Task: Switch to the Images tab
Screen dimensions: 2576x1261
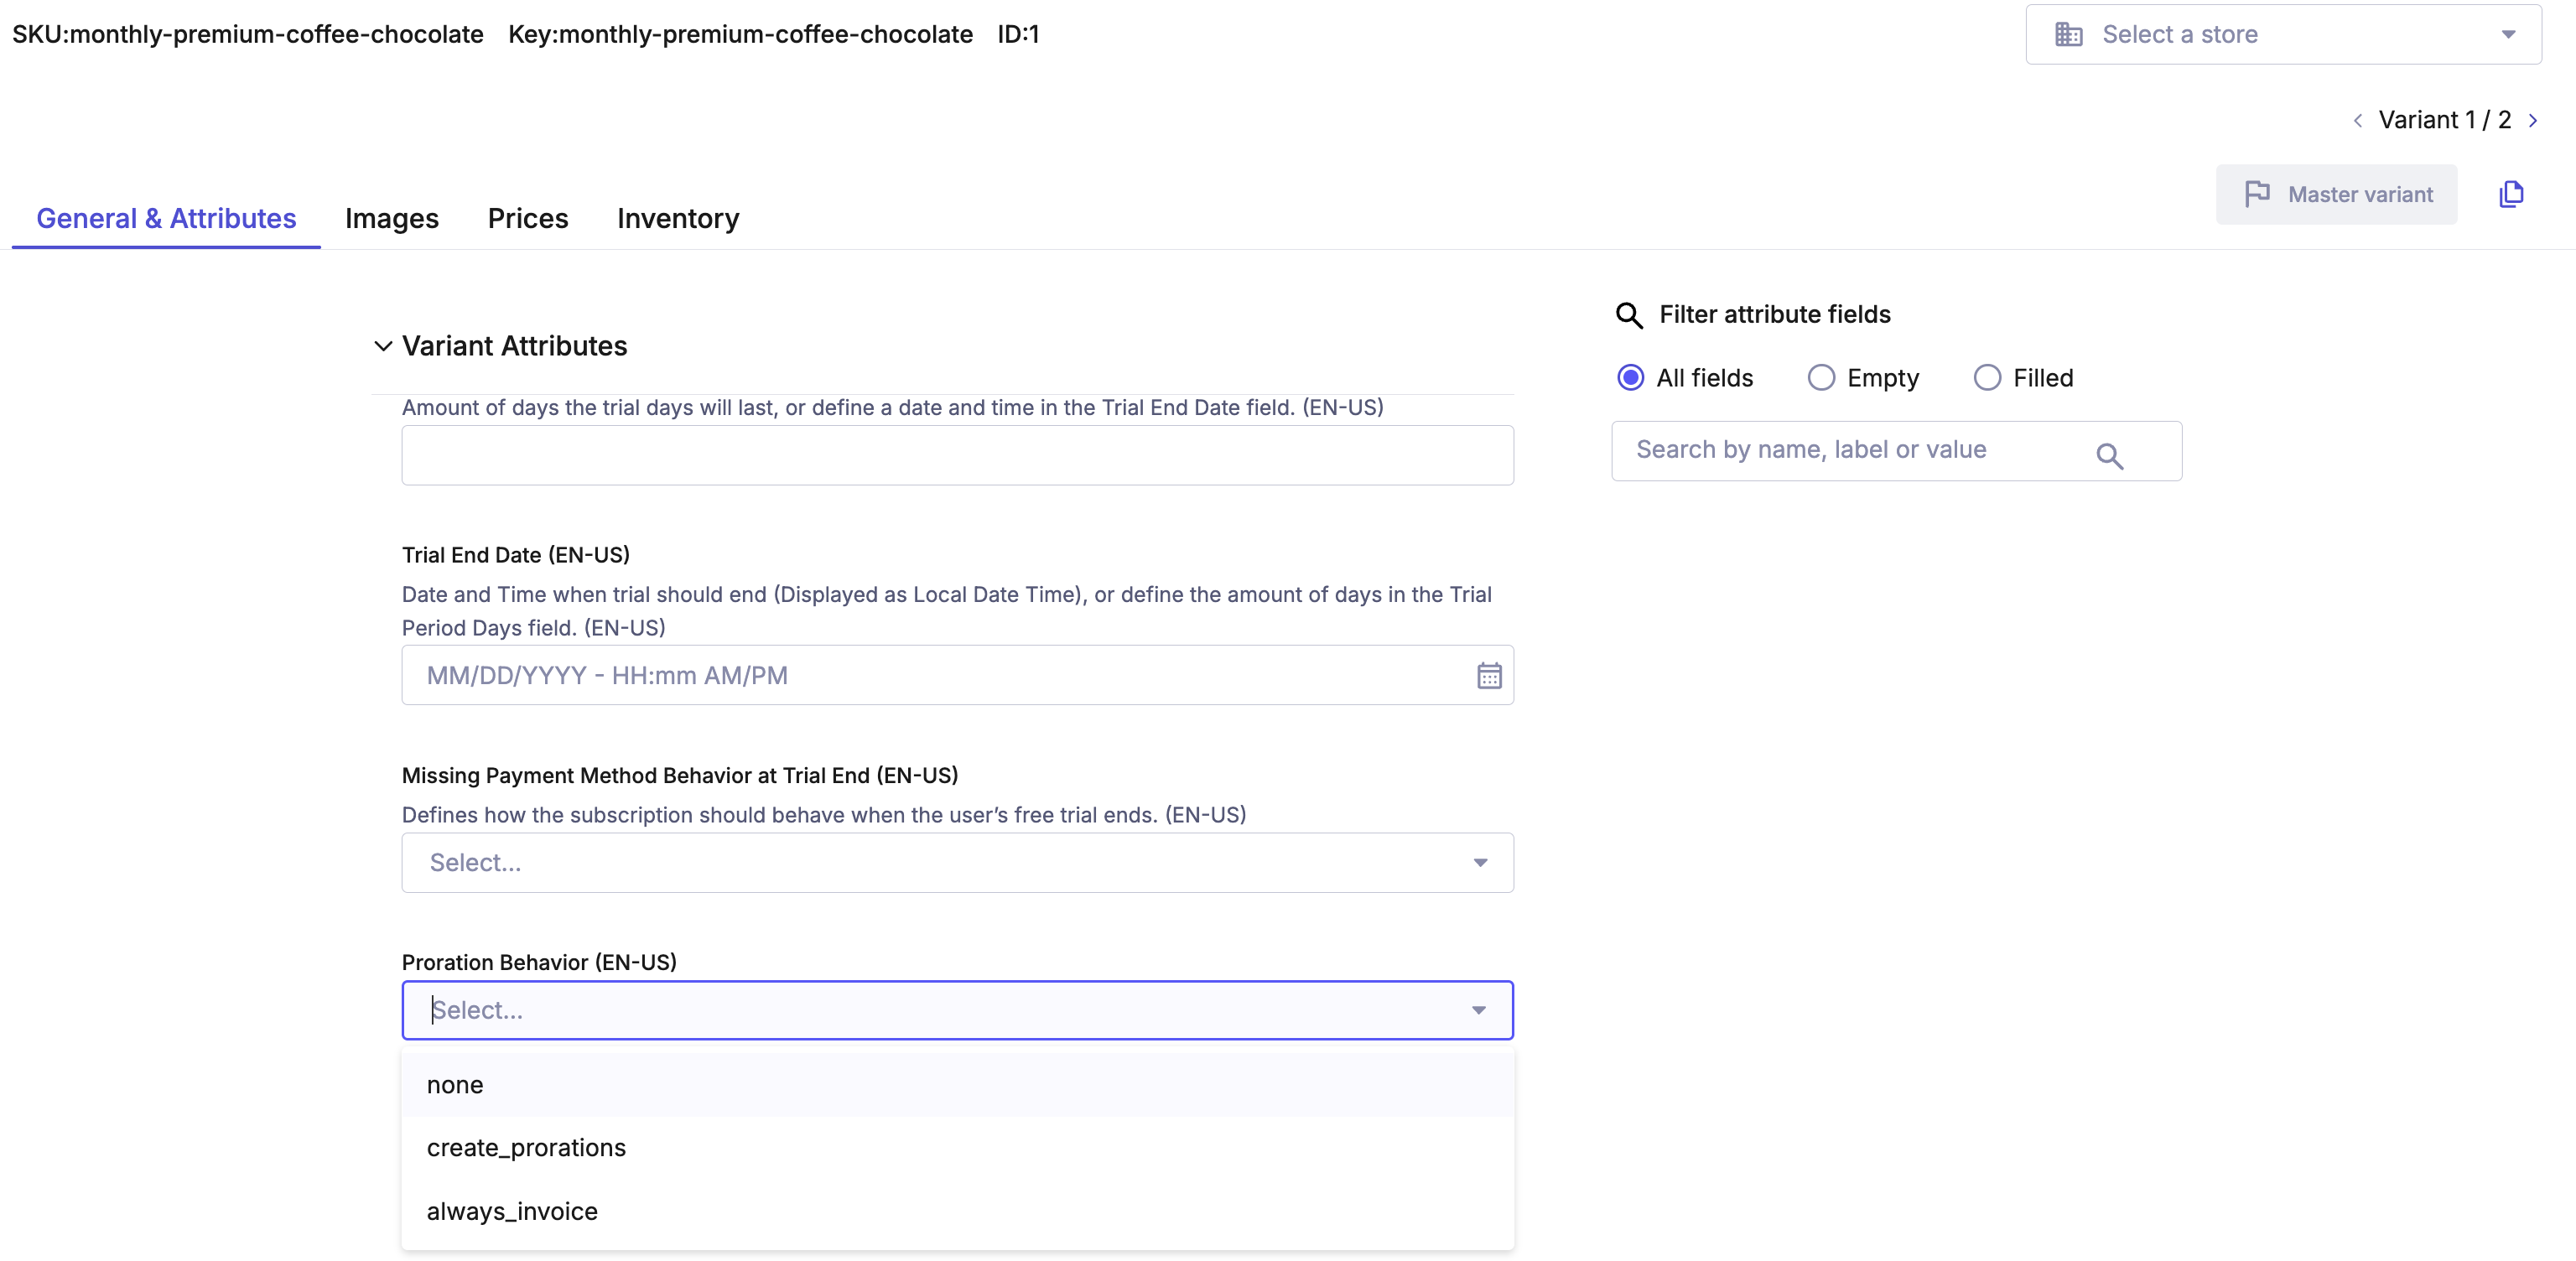Action: point(392,219)
